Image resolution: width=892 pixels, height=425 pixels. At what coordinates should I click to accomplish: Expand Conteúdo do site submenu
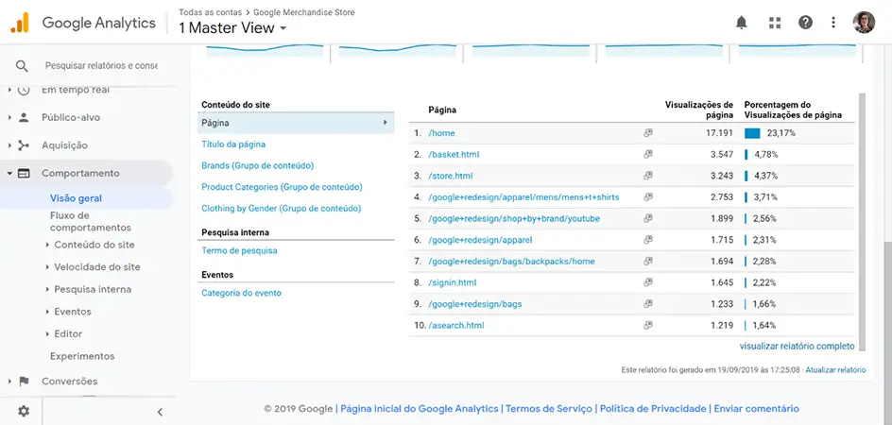point(48,245)
